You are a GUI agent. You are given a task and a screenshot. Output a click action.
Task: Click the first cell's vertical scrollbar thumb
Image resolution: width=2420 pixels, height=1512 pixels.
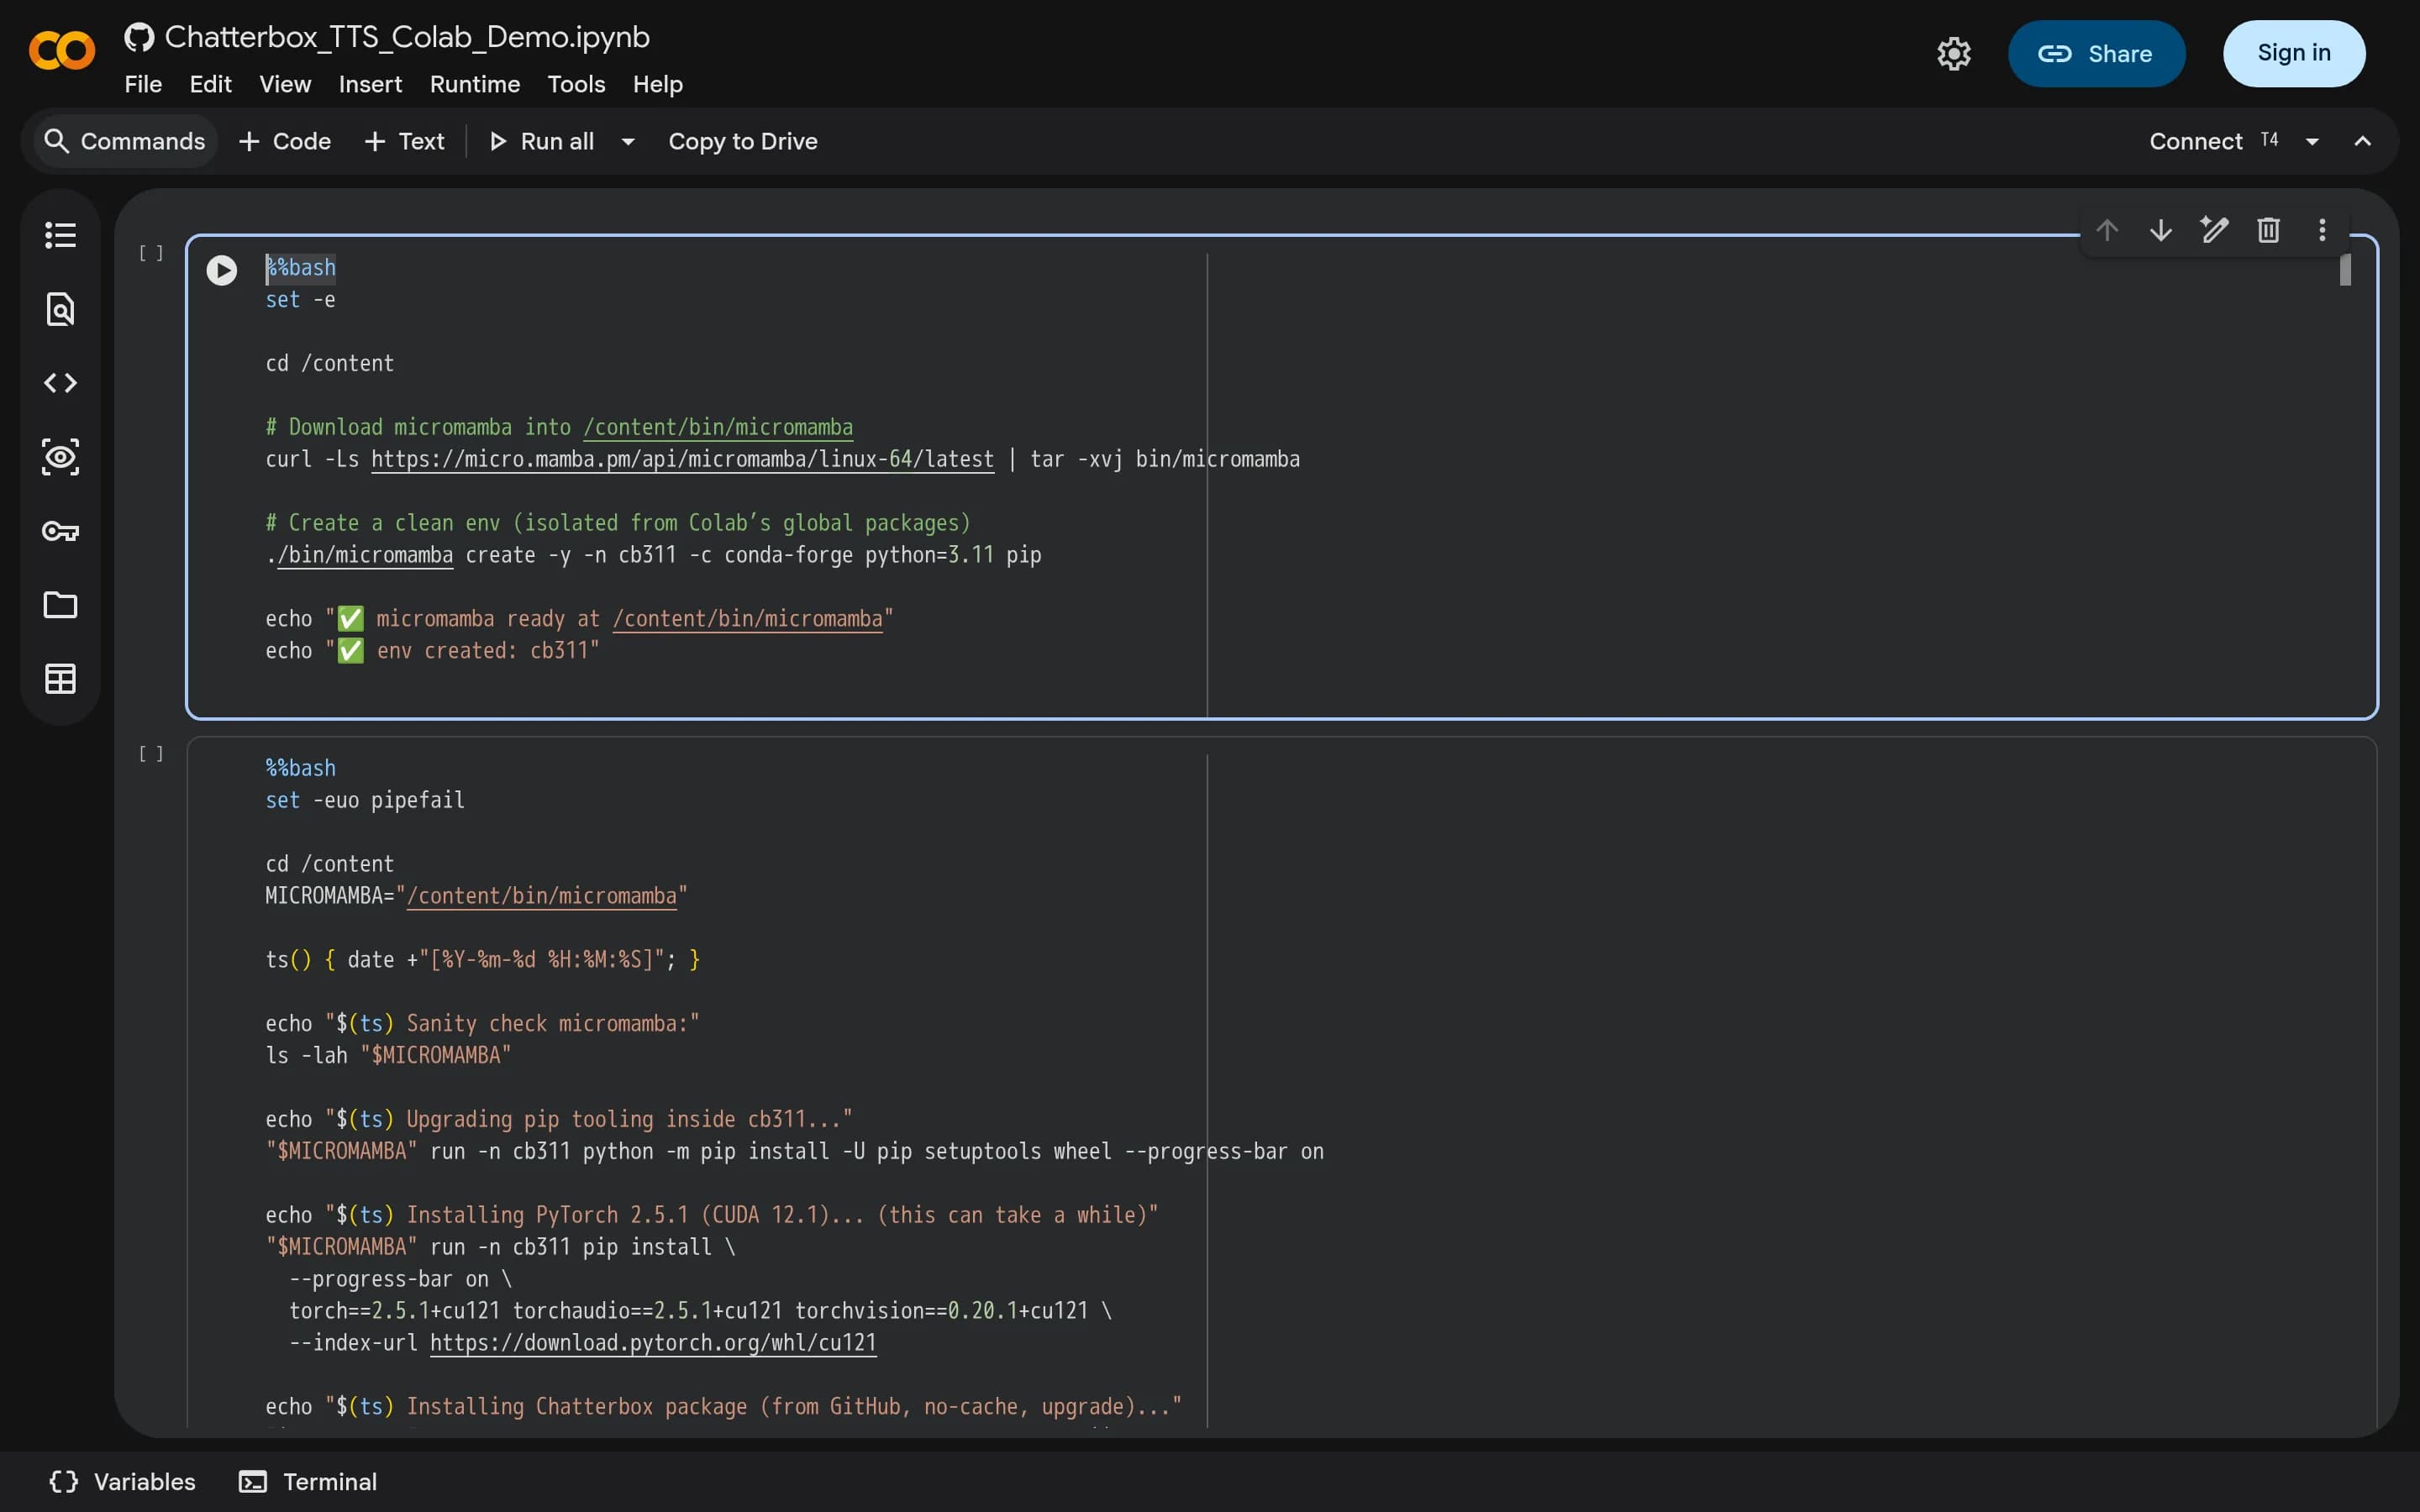pos(2345,270)
